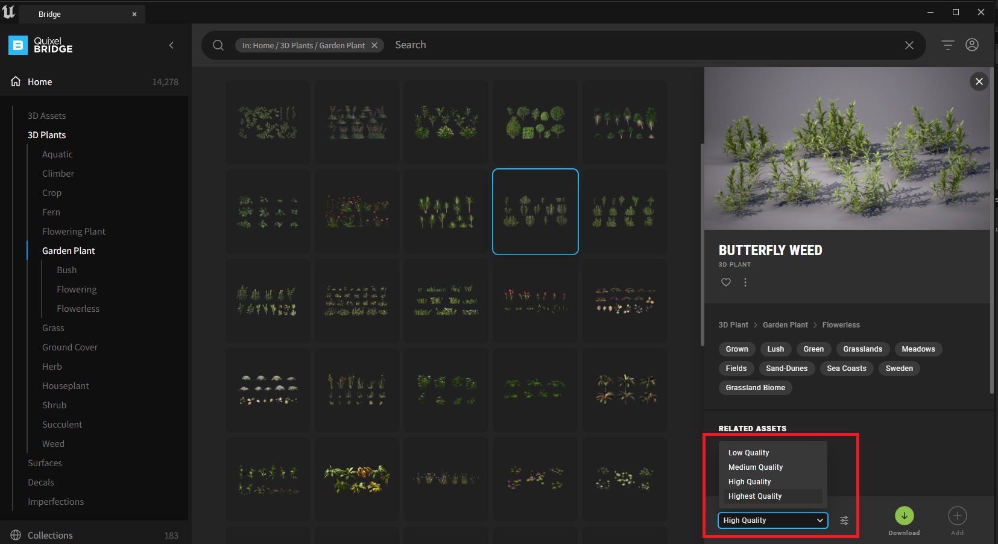
Task: Click the Flowerless breadcrumb link
Action: 841,325
